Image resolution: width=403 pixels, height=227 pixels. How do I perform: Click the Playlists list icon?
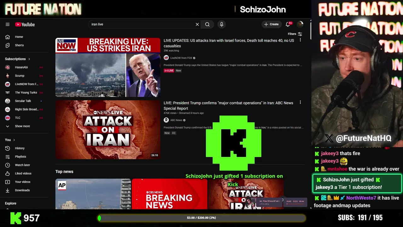tap(8, 157)
